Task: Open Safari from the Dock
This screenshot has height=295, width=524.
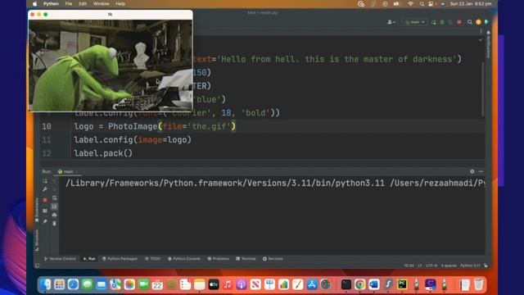Action: 73,284
